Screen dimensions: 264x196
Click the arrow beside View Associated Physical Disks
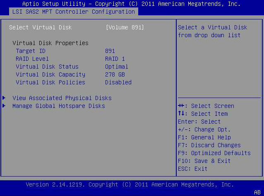[4, 98]
